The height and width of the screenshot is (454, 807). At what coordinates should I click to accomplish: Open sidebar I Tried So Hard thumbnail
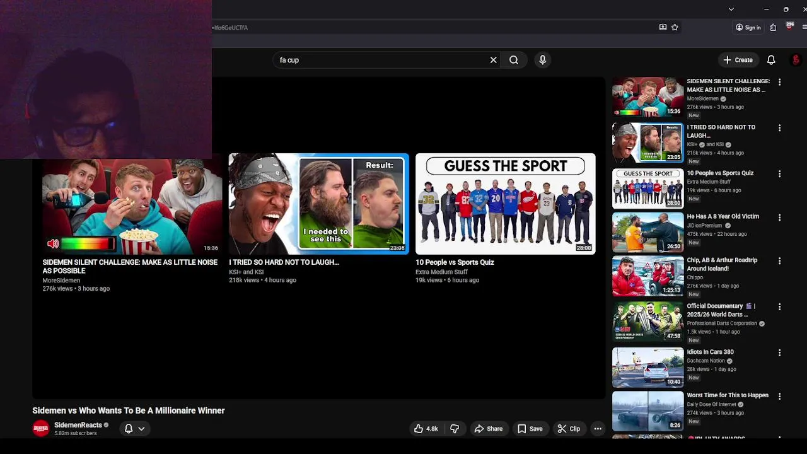pos(647,143)
